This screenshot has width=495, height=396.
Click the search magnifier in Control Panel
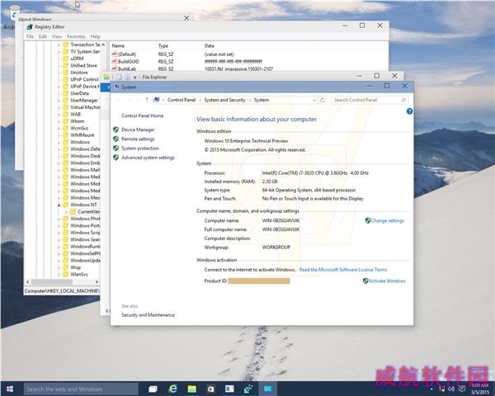pyautogui.click(x=403, y=100)
